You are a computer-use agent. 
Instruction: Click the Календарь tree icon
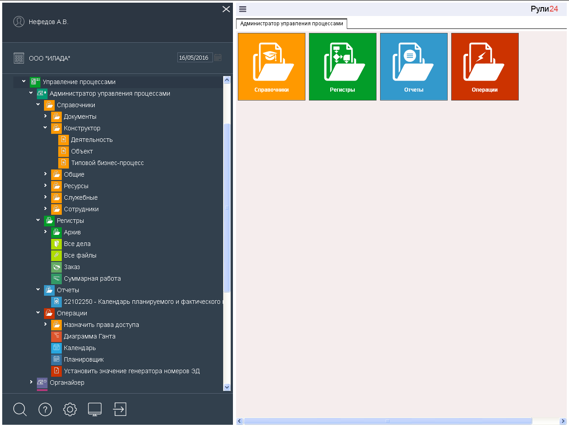(56, 348)
